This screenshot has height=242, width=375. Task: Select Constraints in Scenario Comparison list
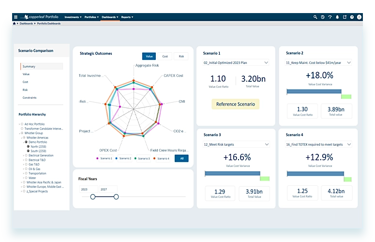coord(30,98)
